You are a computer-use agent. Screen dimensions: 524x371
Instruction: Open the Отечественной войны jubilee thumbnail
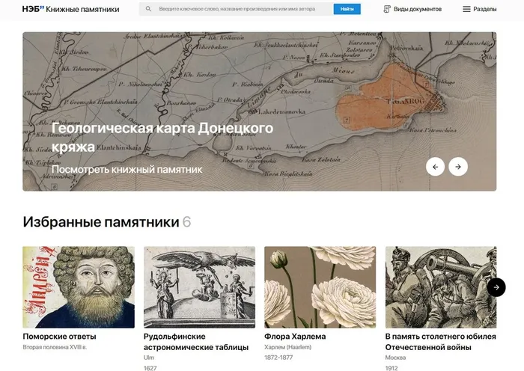tap(440, 287)
